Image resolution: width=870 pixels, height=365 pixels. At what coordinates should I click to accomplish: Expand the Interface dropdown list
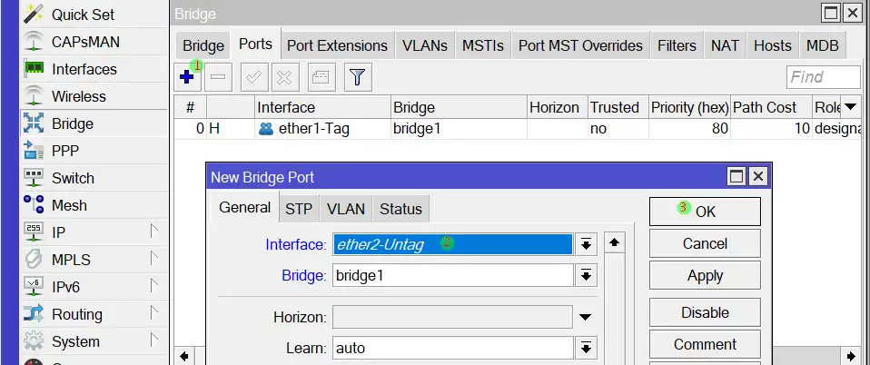pyautogui.click(x=586, y=244)
